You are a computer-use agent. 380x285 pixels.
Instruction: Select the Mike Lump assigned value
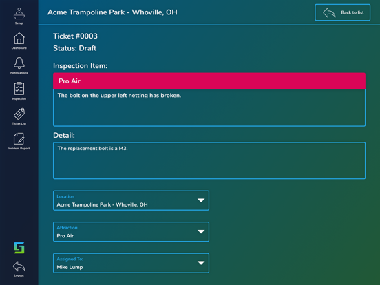point(70,267)
